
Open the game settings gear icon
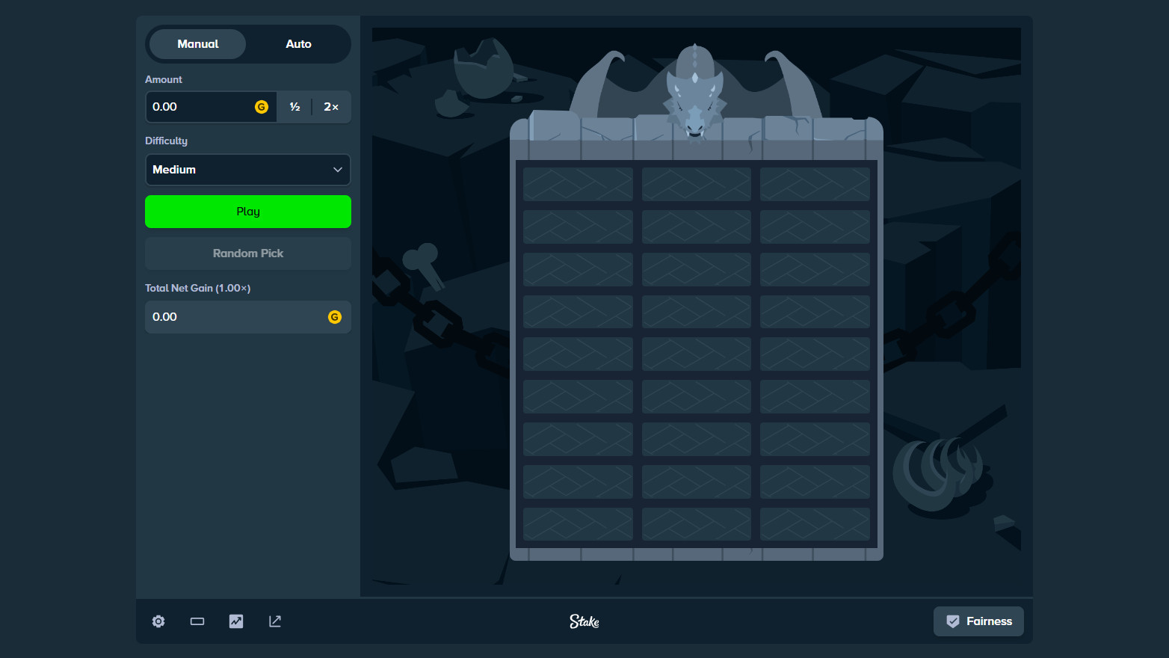(x=158, y=621)
